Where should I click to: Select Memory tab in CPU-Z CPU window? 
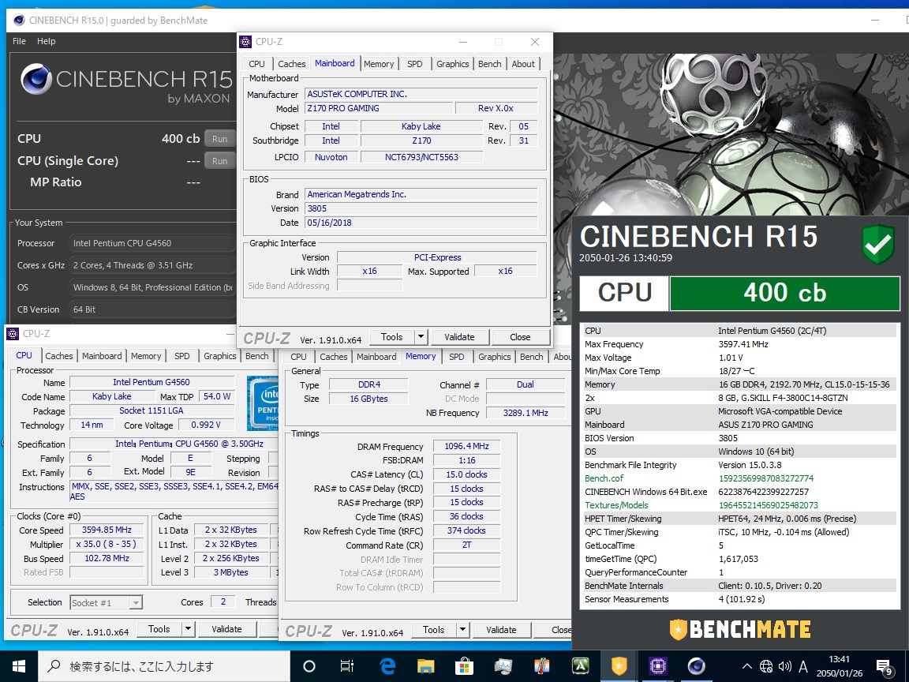(146, 356)
